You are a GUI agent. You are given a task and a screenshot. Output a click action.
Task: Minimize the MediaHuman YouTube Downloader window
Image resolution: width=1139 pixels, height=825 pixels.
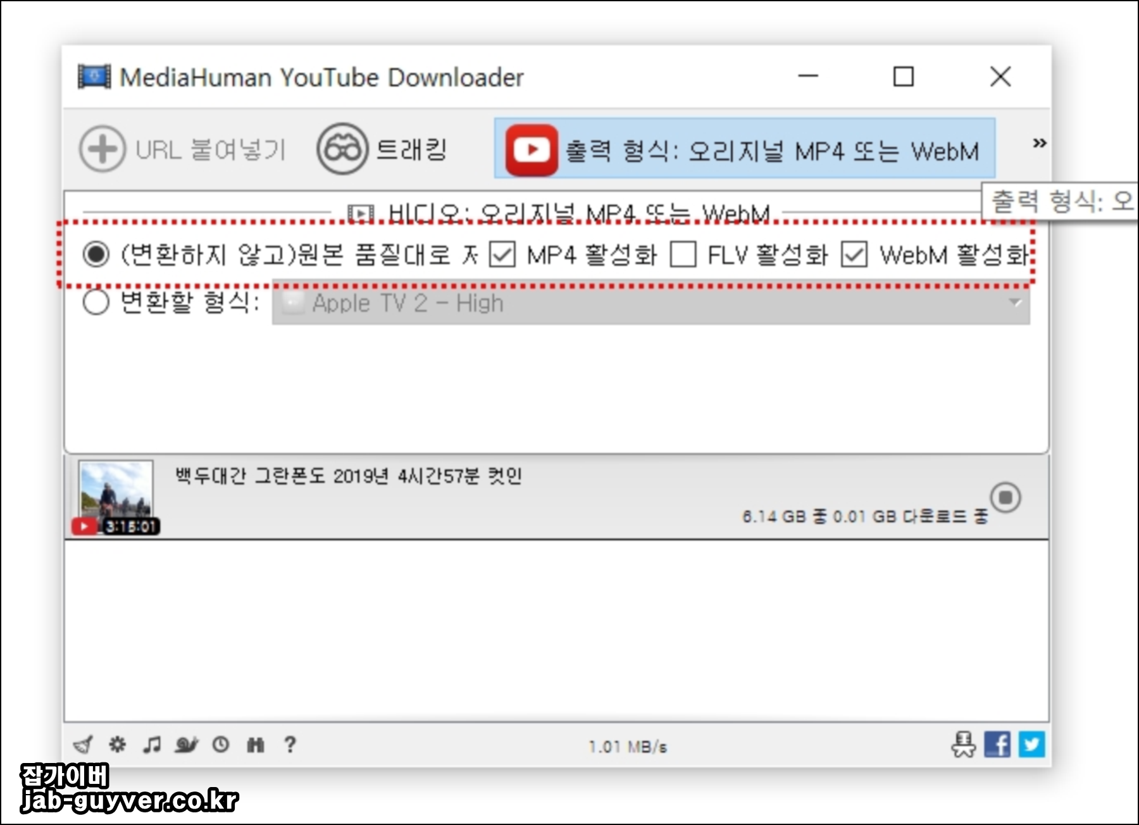tap(808, 77)
